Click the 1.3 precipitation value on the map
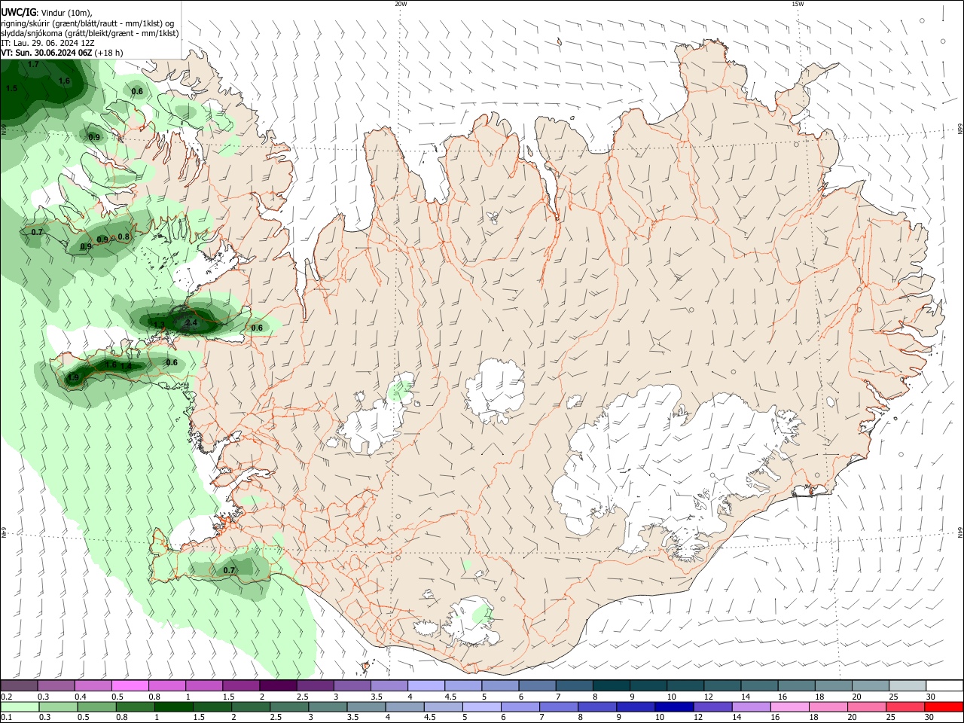Screen dimensions: 964x723 coord(159,325)
